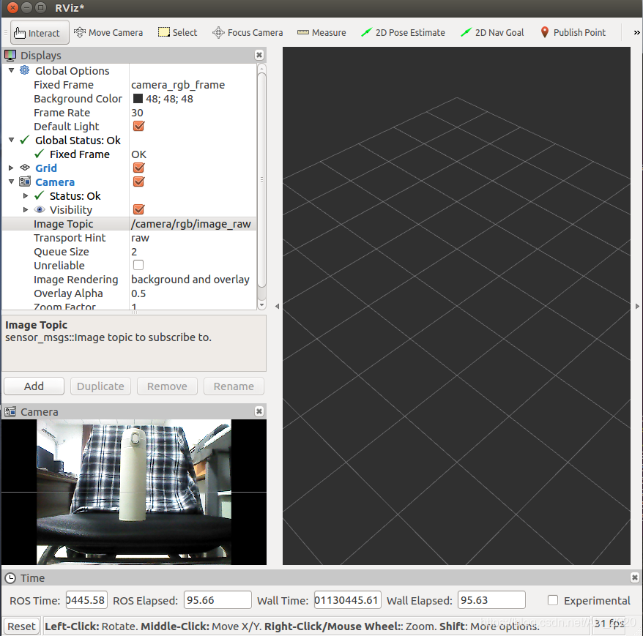643x636 pixels.
Task: Toggle the Experimental checkbox in Time panel
Action: pos(553,601)
